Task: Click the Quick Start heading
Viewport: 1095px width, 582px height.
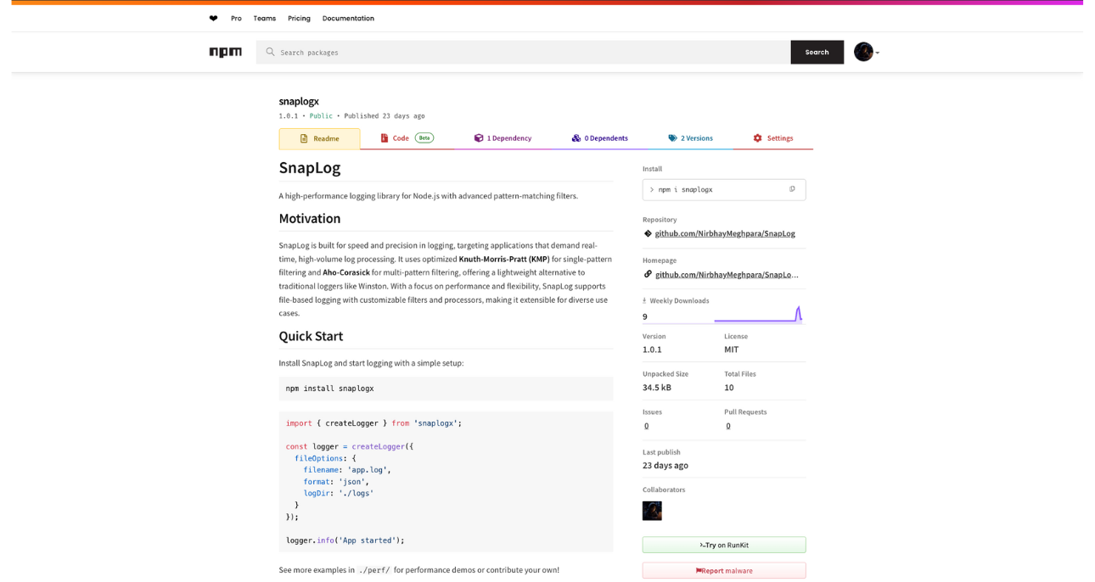Action: pyautogui.click(x=311, y=336)
